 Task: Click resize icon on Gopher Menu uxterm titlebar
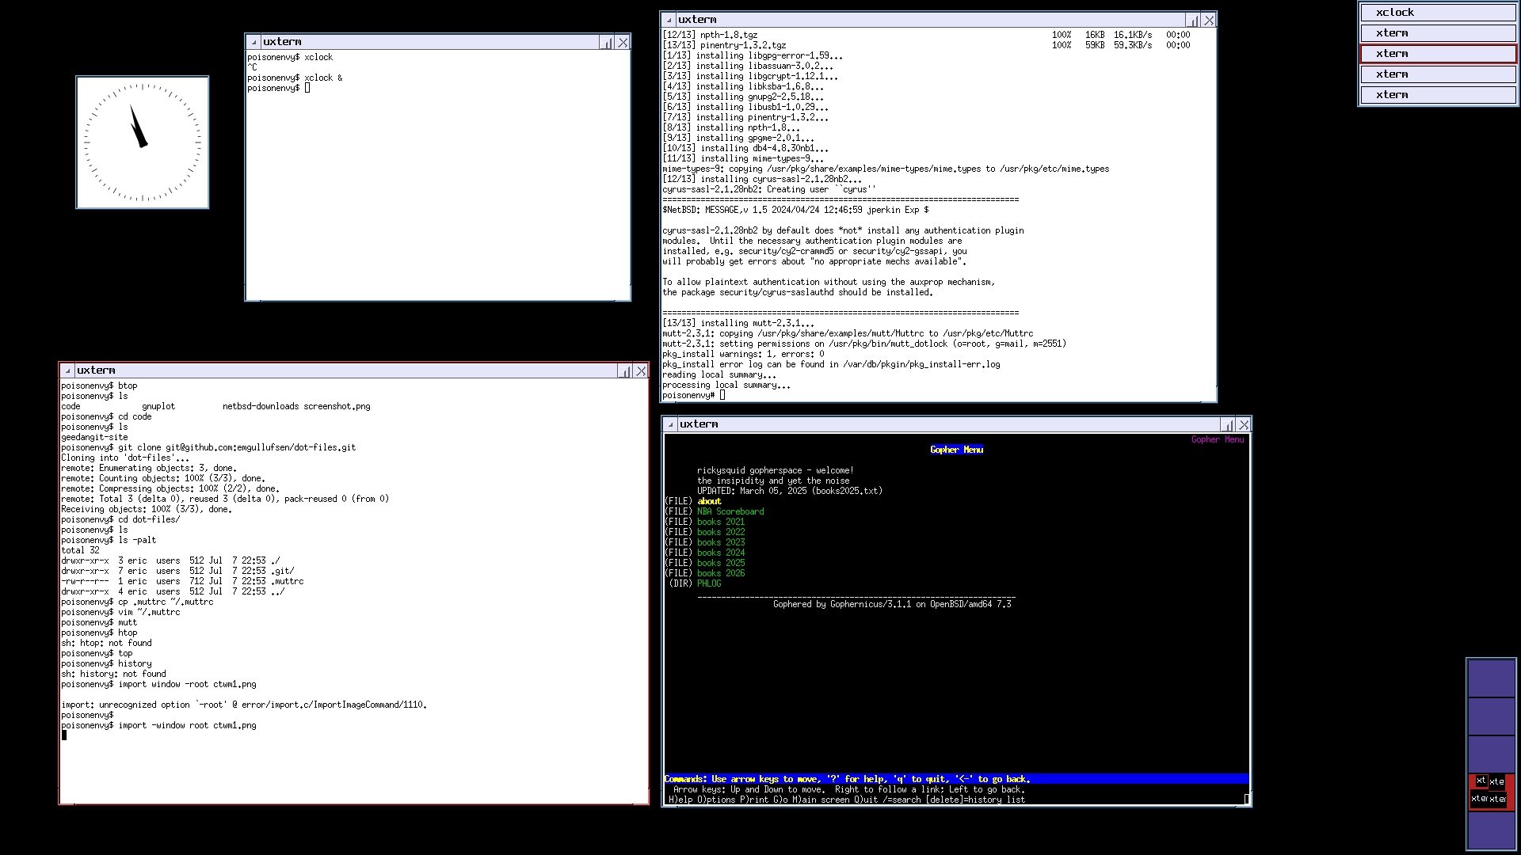point(1227,425)
